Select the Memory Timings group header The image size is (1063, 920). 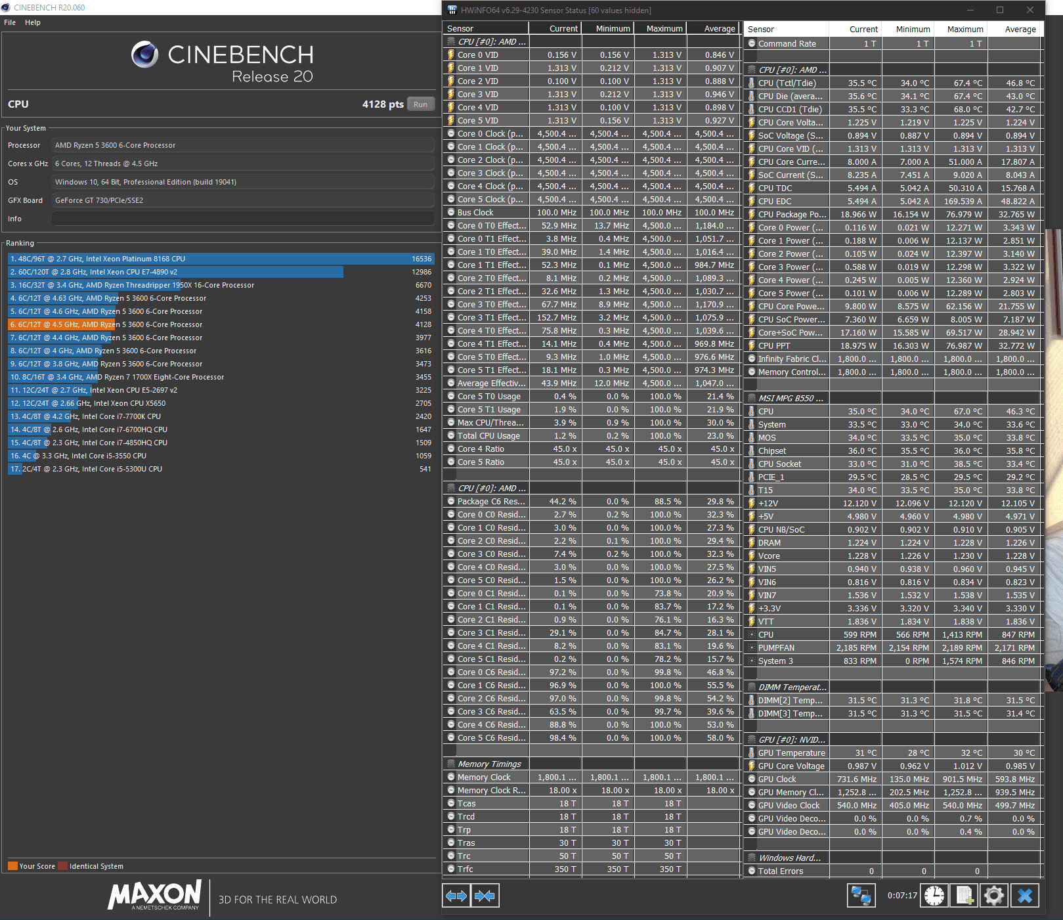point(591,764)
